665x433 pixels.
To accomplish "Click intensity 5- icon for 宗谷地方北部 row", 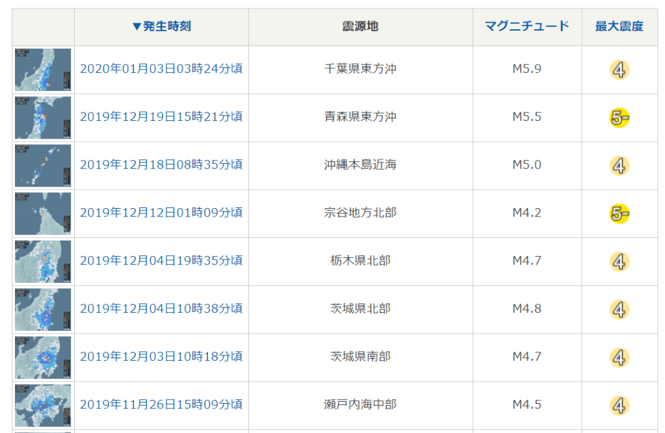I will pos(619,213).
